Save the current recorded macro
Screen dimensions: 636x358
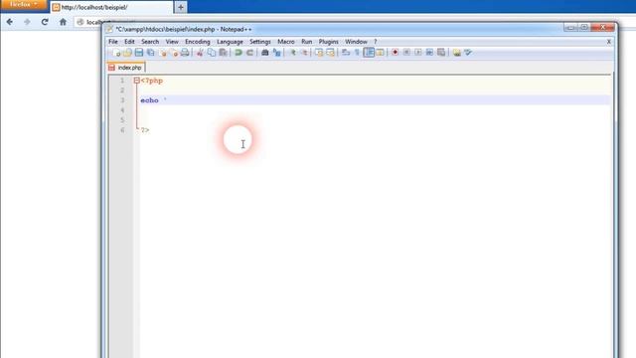[x=441, y=53]
